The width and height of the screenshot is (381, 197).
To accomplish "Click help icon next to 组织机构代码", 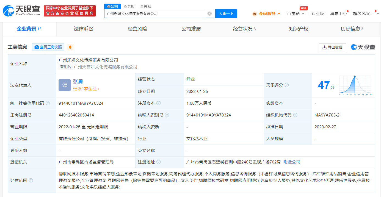I will point(295,115).
